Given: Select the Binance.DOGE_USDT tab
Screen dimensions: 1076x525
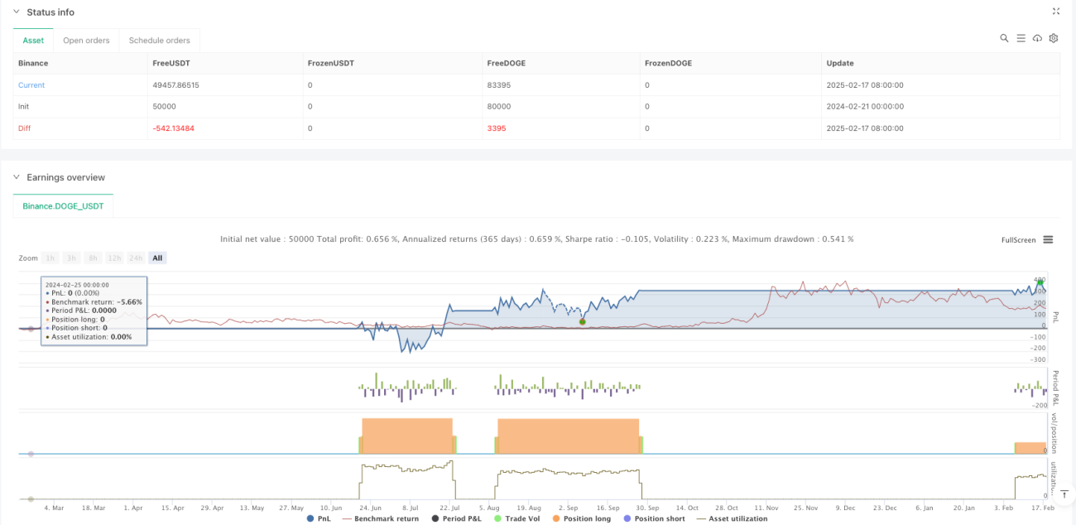Looking at the screenshot, I should [64, 205].
